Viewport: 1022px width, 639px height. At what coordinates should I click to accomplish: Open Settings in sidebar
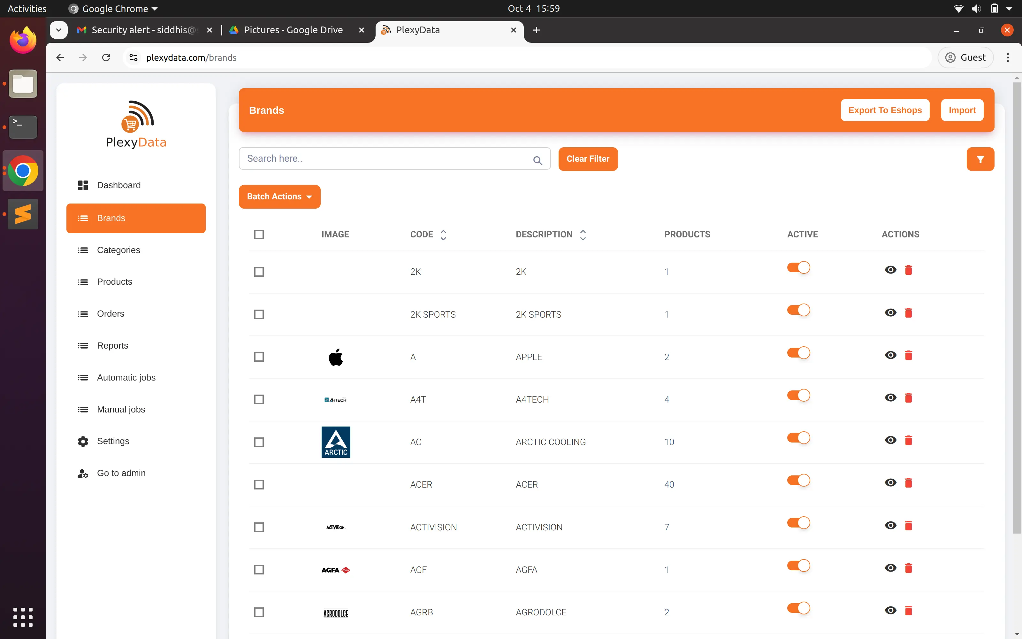[136, 441]
